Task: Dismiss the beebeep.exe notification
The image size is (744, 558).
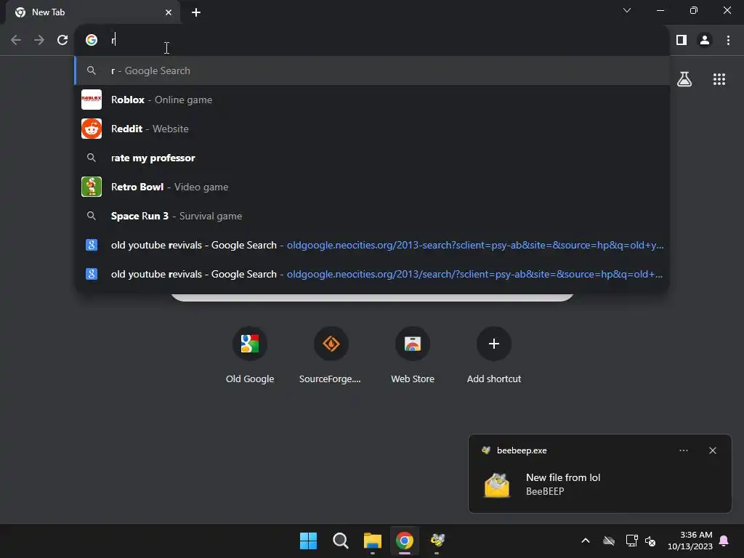Action: (712, 450)
